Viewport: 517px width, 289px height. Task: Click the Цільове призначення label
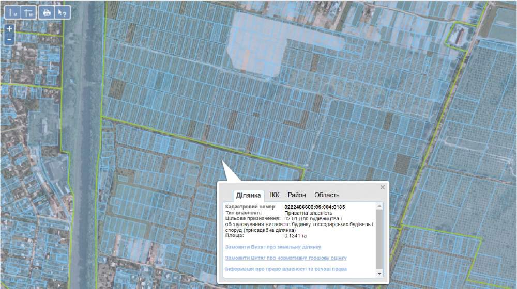(x=253, y=219)
